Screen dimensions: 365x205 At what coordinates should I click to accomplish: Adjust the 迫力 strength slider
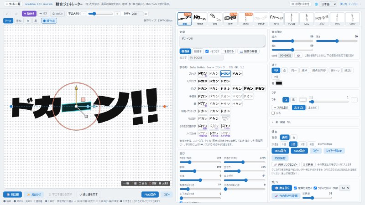pyautogui.click(x=292, y=41)
